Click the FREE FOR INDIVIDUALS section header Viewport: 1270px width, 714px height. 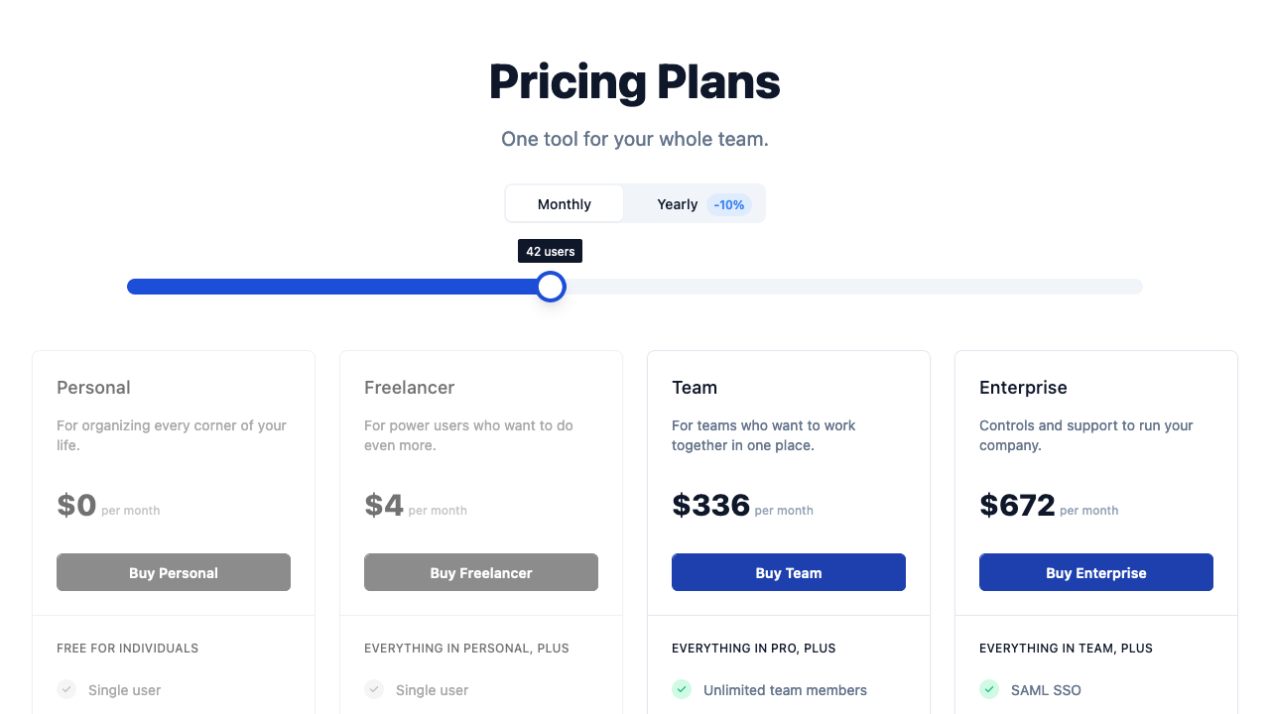pos(127,648)
